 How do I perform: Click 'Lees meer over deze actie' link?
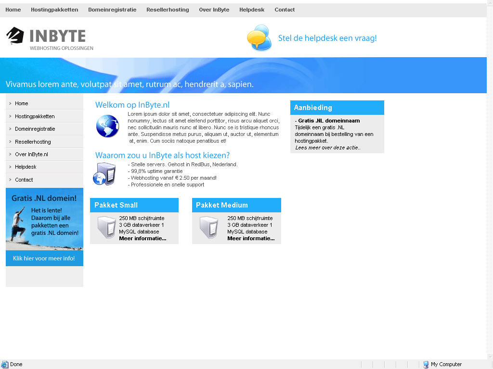point(327,148)
